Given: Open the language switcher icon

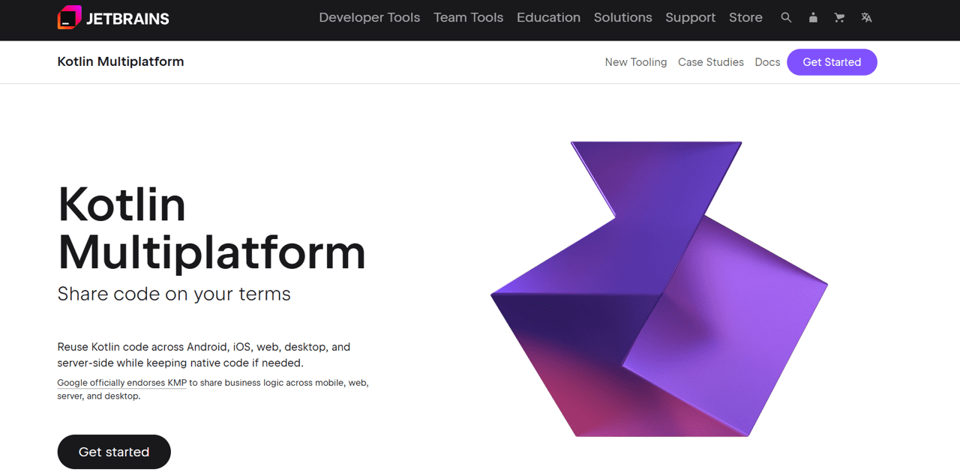Looking at the screenshot, I should [x=866, y=17].
